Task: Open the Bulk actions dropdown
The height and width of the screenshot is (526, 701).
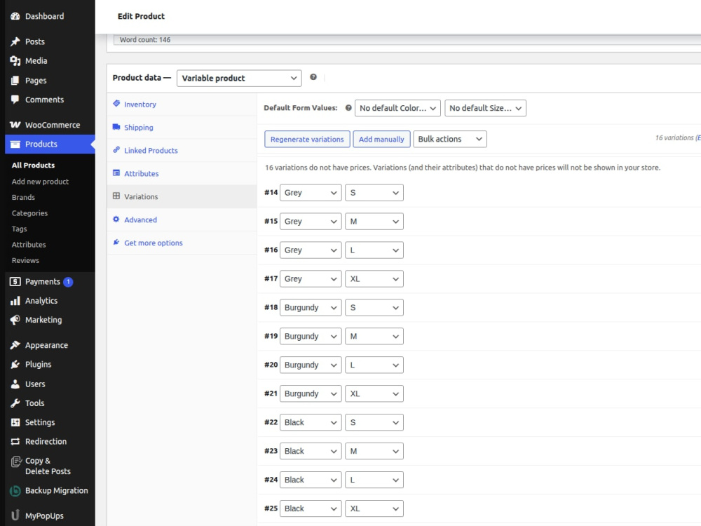Action: (x=450, y=139)
